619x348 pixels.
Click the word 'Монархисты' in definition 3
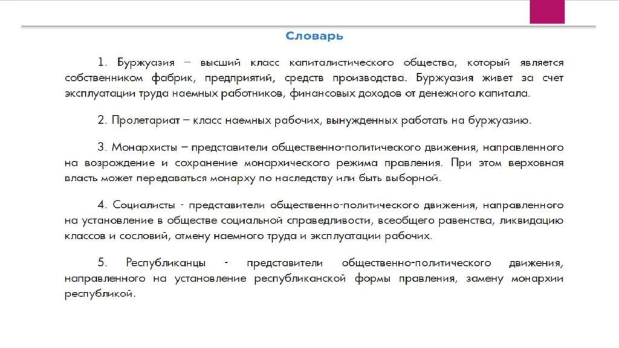(x=144, y=147)
